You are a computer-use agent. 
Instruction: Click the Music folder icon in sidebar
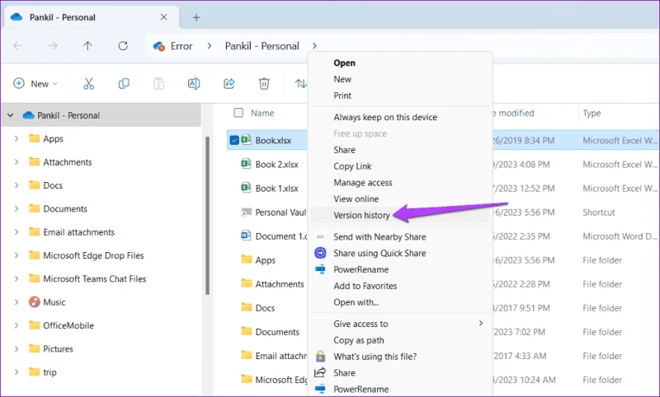(34, 301)
